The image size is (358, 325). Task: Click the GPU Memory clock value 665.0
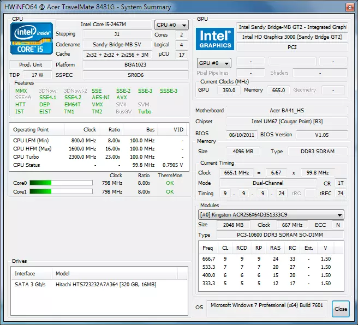coord(278,90)
